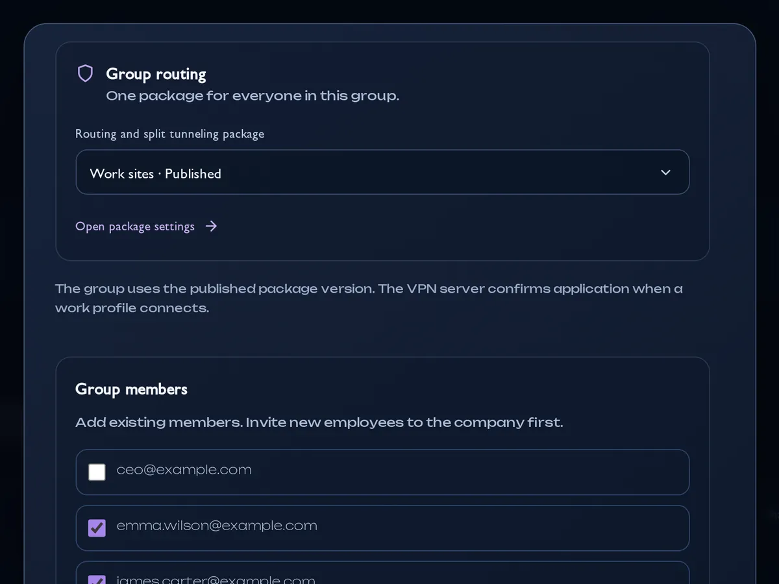The image size is (779, 584).
Task: Click the shield icon beside Group routing
Action: click(85, 73)
